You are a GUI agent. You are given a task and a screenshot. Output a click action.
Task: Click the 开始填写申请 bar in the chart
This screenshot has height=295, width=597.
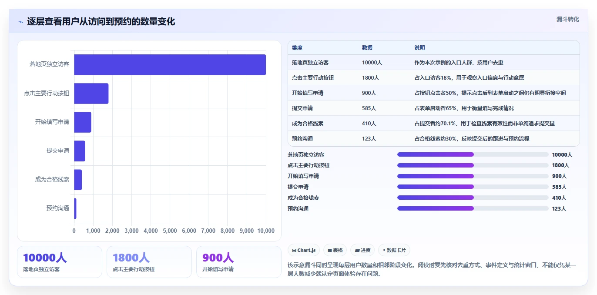coord(83,122)
